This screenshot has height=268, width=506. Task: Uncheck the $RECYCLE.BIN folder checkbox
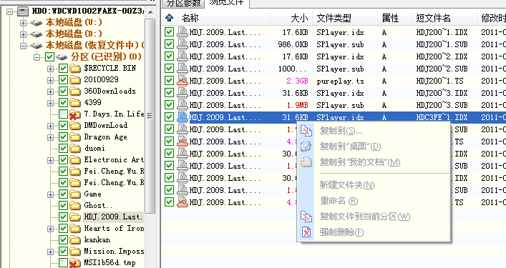pyautogui.click(x=63, y=69)
